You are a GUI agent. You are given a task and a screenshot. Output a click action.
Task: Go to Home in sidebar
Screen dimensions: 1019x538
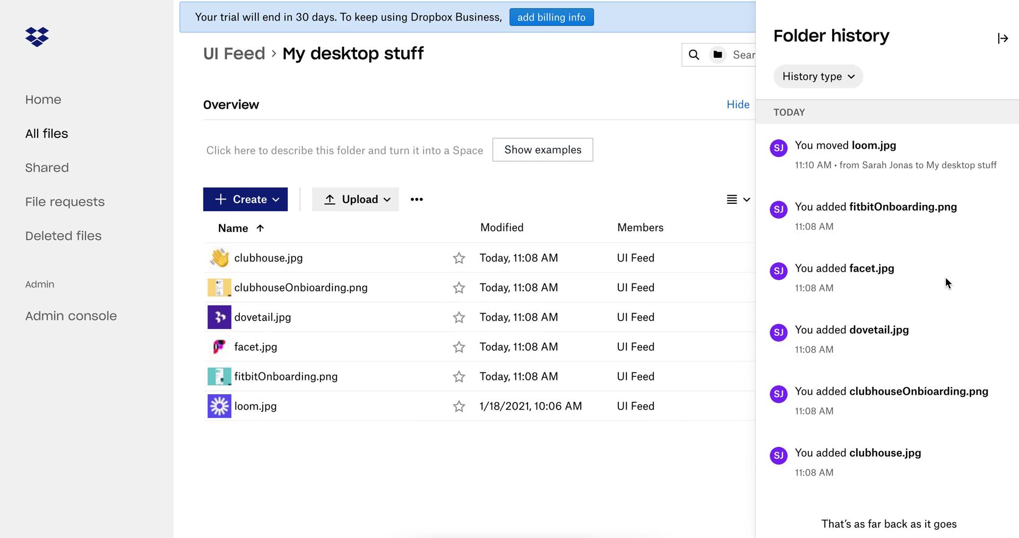[43, 100]
